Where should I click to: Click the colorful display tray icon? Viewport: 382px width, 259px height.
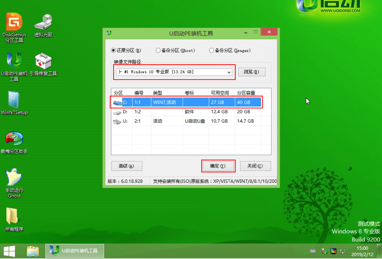click(333, 251)
